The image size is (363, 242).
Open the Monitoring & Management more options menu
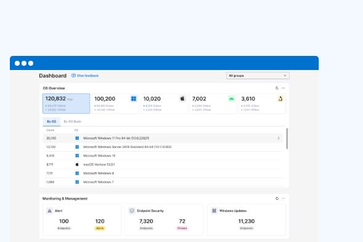coord(283,198)
